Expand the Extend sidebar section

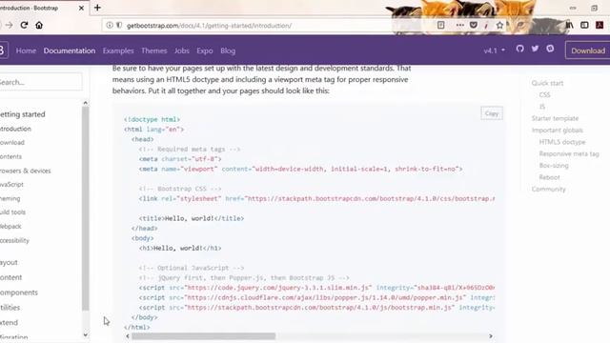click(9, 322)
